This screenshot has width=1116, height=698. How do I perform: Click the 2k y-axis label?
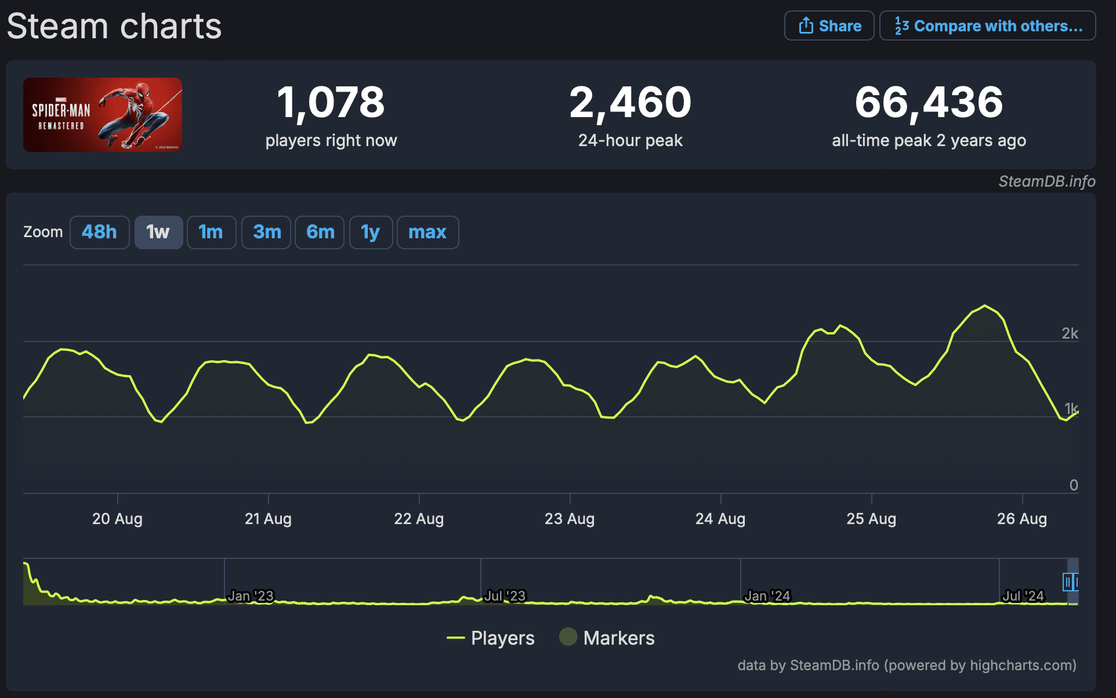(1070, 333)
